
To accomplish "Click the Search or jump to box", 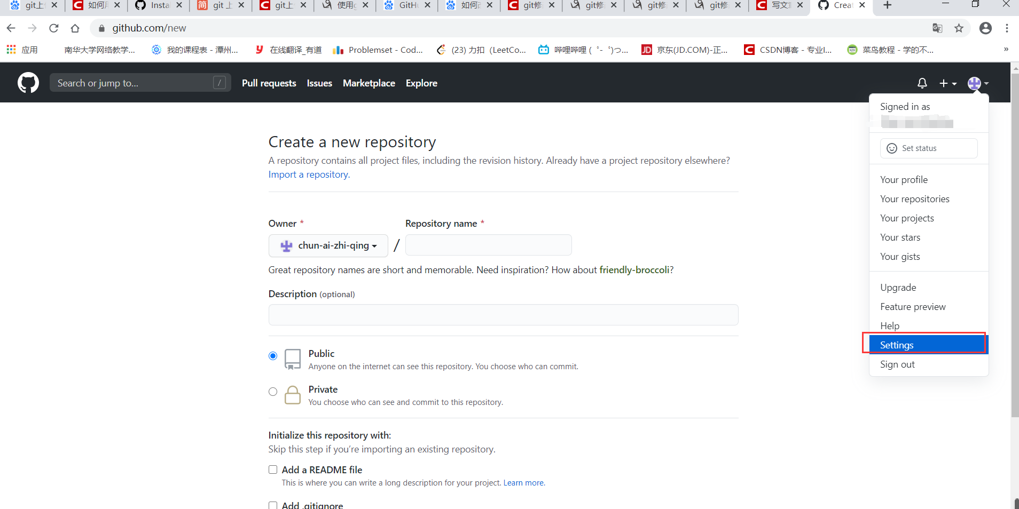I will tap(140, 83).
